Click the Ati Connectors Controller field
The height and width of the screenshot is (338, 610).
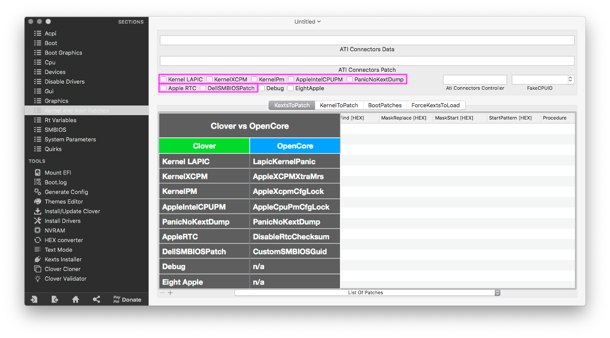coord(475,80)
